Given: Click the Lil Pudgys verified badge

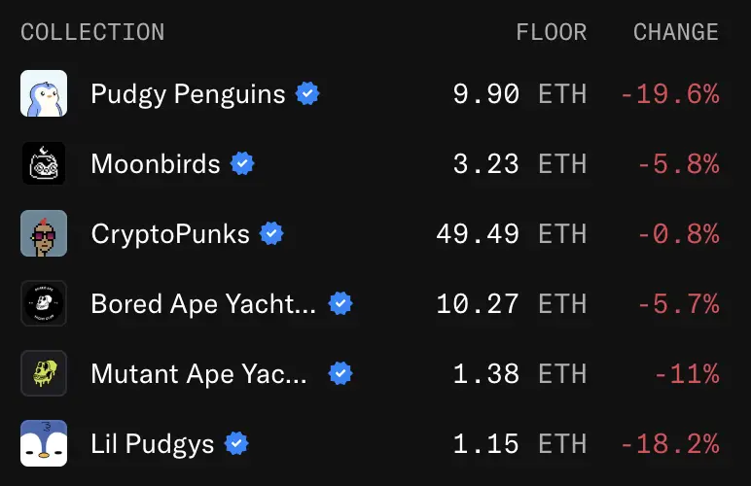Looking at the screenshot, I should coord(236,443).
